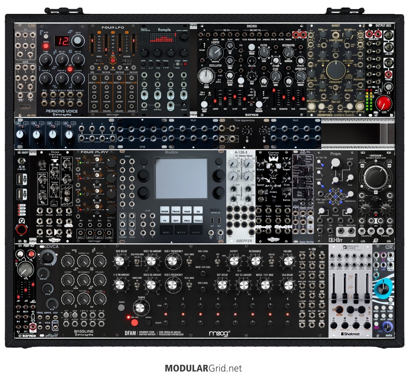This screenshot has height=376, width=407.
Task: Toggle the DFAM VCO 2 WAVE switch
Action: pyautogui.click(x=189, y=285)
